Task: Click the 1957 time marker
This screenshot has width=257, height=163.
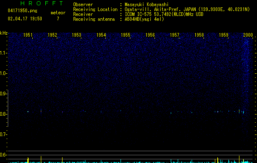Action: tap(174, 35)
